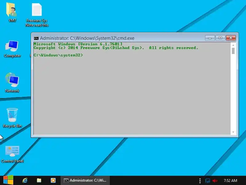246x185 pixels.
Task: Click the cmd scrollbar down arrow
Action: [233, 132]
